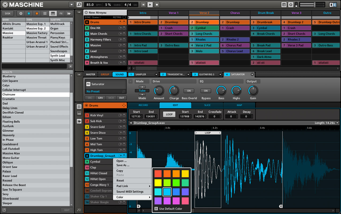Select the FX filter icon
The image size is (341, 214).
pyautogui.click(x=61, y=13)
